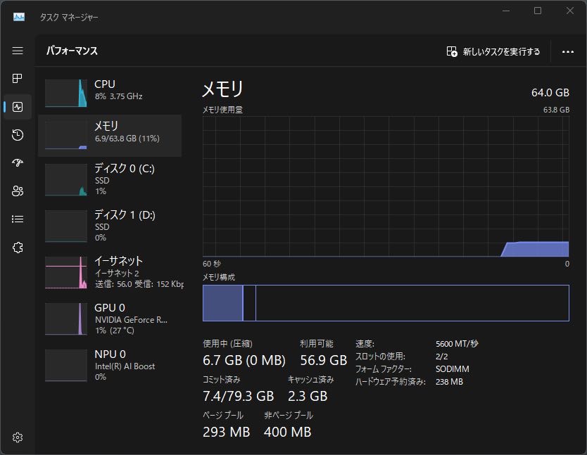
Task: Click the 400 MB non-paged pool value
Action: 287,432
